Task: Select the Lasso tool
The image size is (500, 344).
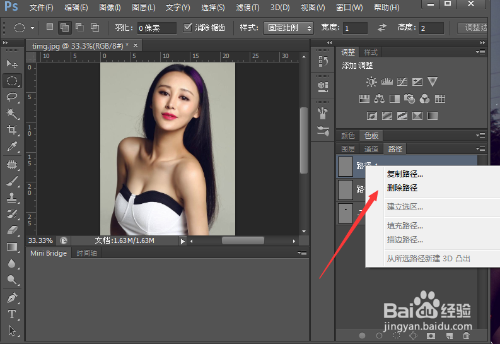Action: pyautogui.click(x=12, y=97)
